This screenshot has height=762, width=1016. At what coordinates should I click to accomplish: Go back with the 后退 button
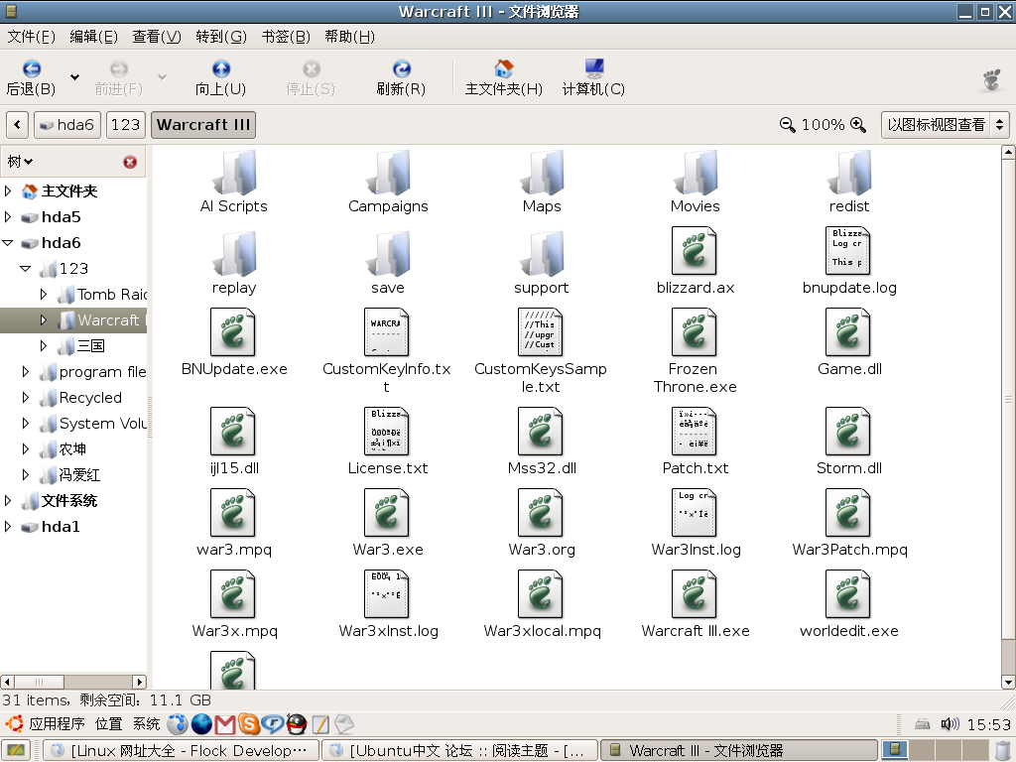(31, 77)
